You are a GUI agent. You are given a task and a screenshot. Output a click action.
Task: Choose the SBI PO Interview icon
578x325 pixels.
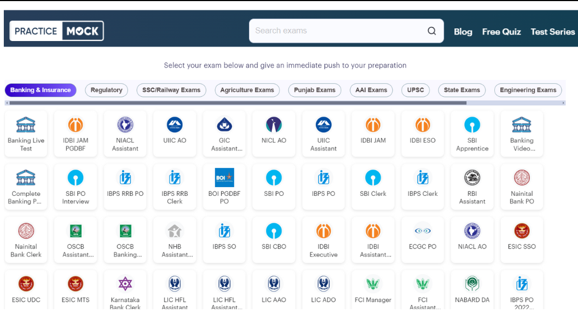point(76,178)
